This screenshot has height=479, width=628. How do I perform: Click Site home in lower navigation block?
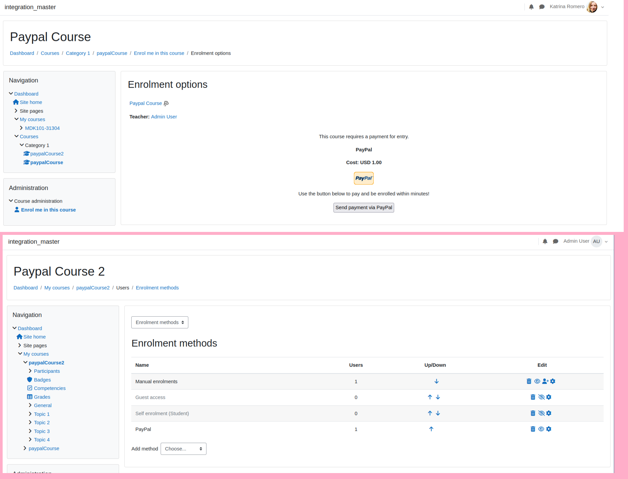(x=35, y=337)
